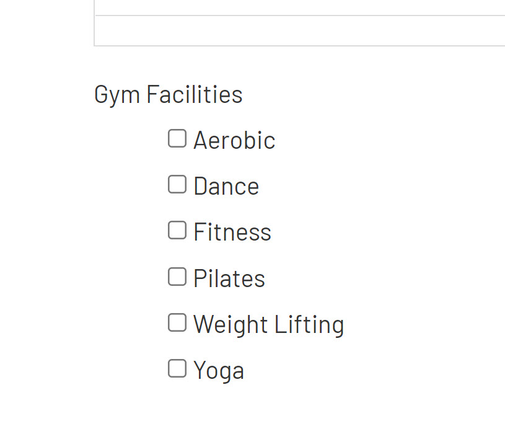
Task: Click the word Facilities in heading
Action: (195, 95)
